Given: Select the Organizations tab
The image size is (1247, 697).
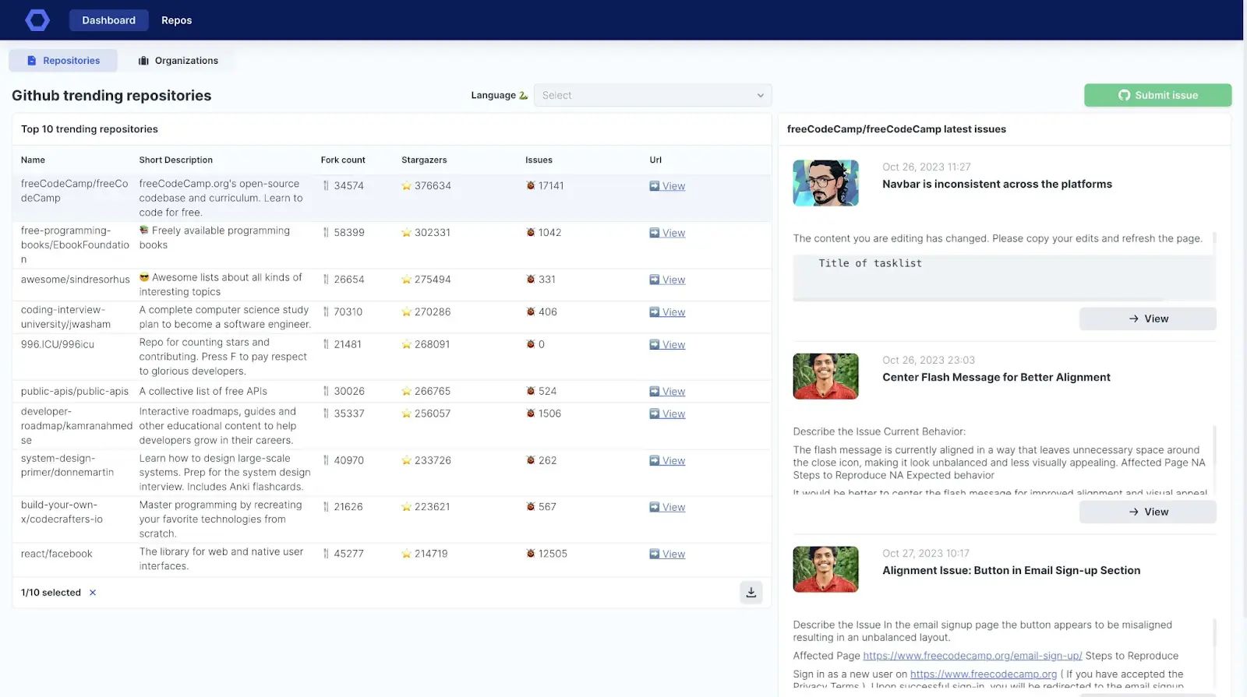Looking at the screenshot, I should pos(178,61).
